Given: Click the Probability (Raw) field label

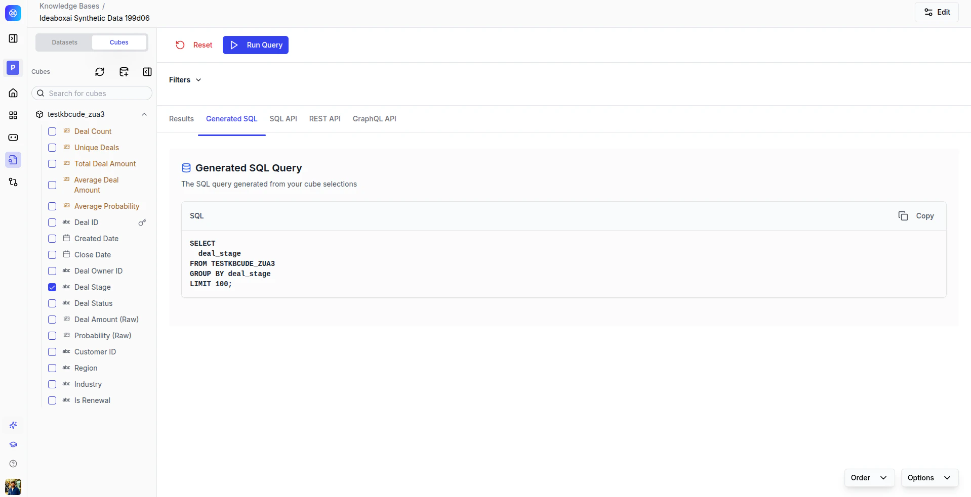Looking at the screenshot, I should 103,336.
